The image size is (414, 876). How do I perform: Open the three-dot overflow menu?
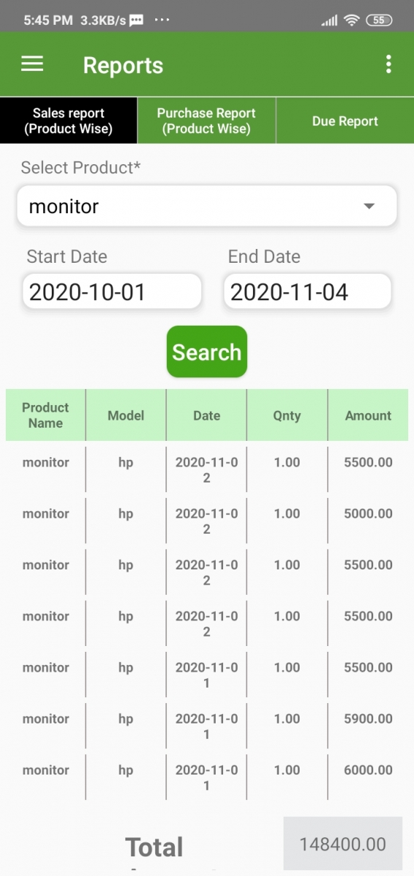click(x=388, y=64)
